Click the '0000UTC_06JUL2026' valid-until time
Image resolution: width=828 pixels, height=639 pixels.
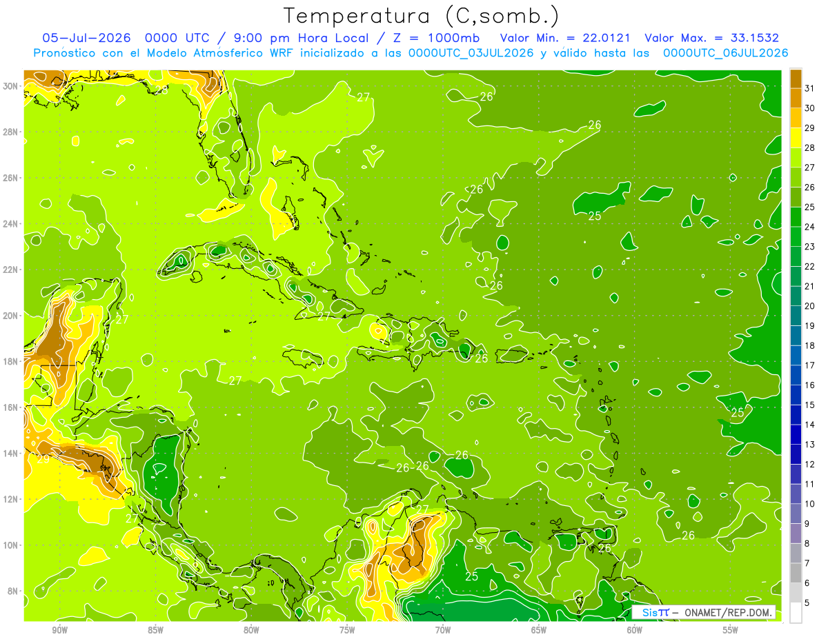726,53
